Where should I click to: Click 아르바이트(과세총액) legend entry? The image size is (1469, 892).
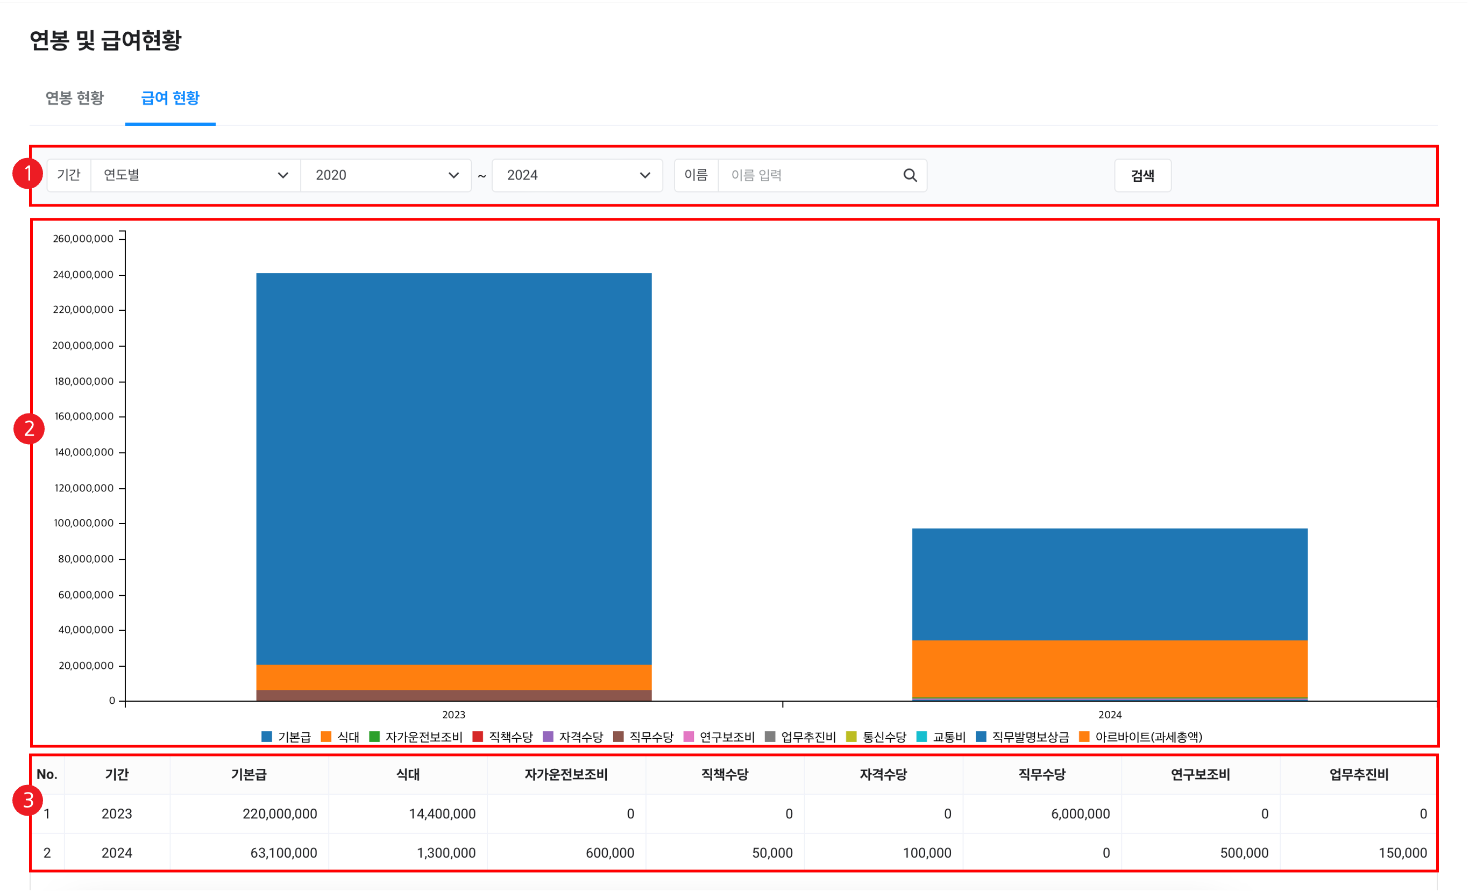tap(1148, 737)
